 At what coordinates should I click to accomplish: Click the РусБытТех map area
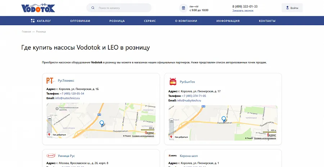[x=223, y=123]
